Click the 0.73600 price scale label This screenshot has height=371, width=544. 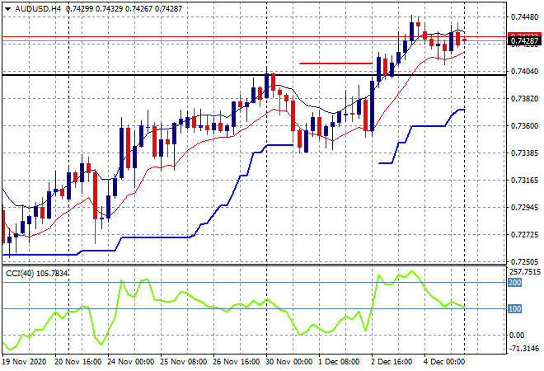tap(524, 126)
